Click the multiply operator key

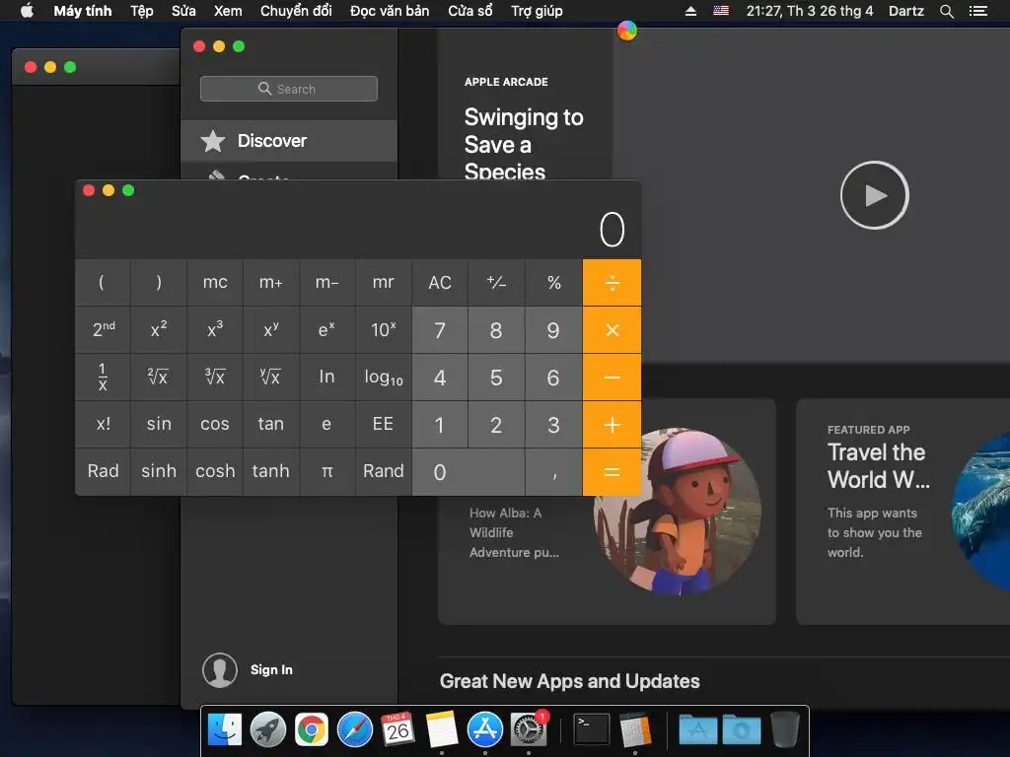[612, 330]
